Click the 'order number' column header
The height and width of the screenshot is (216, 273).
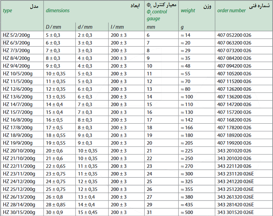pos(231,10)
